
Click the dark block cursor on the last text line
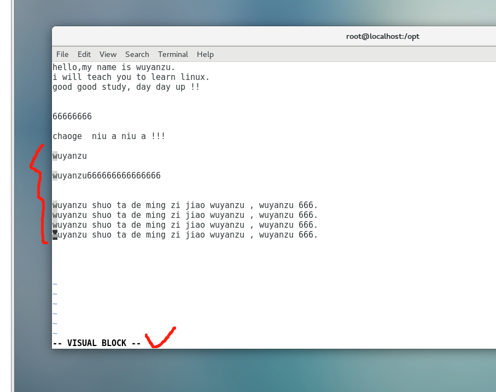pyautogui.click(x=55, y=235)
